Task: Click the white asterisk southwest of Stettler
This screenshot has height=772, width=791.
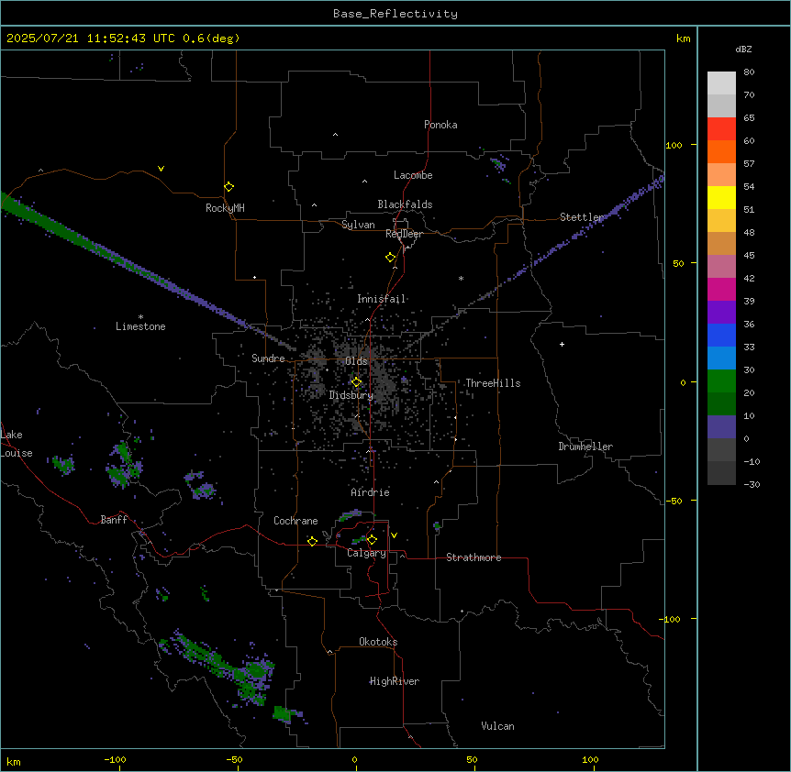Action: tap(461, 278)
